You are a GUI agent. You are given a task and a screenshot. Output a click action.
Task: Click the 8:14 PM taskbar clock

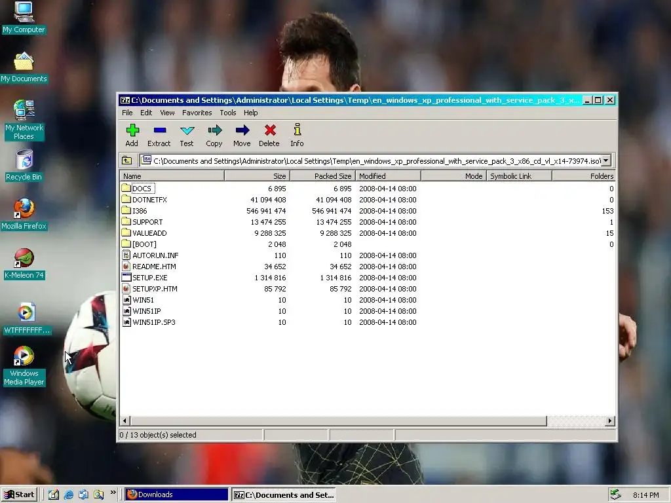pos(645,495)
